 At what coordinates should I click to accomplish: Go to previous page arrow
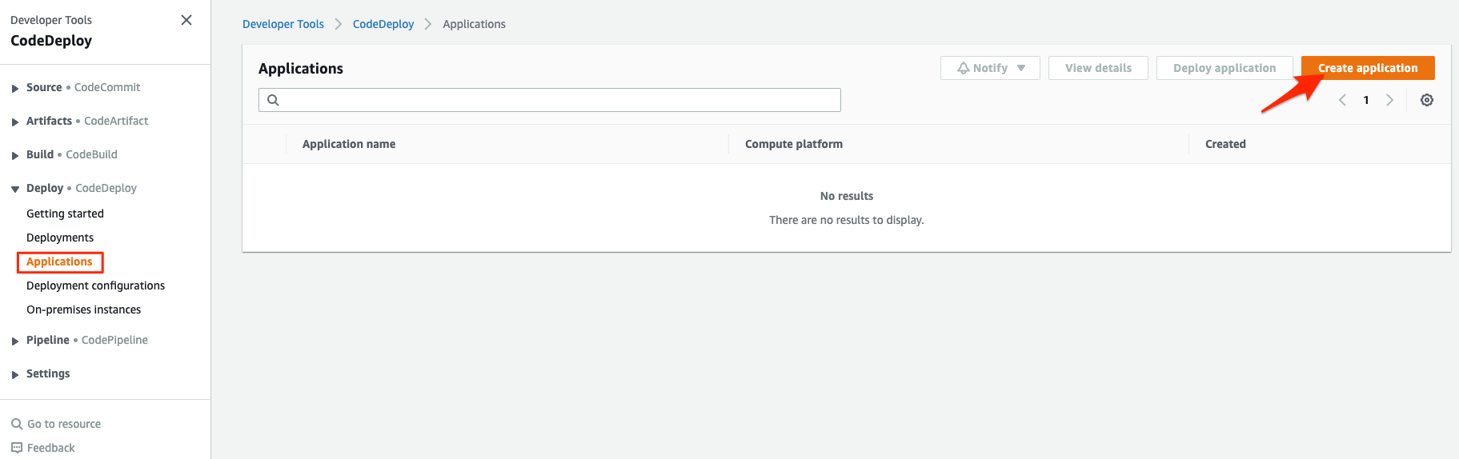click(x=1342, y=100)
